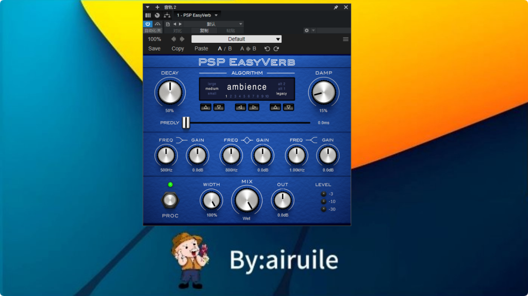Click the 复制 copy tab
The height and width of the screenshot is (296, 528).
[x=204, y=30]
